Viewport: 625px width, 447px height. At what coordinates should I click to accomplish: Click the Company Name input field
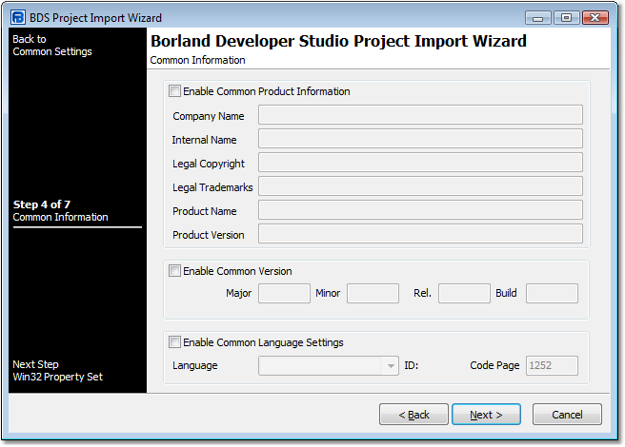pos(420,115)
